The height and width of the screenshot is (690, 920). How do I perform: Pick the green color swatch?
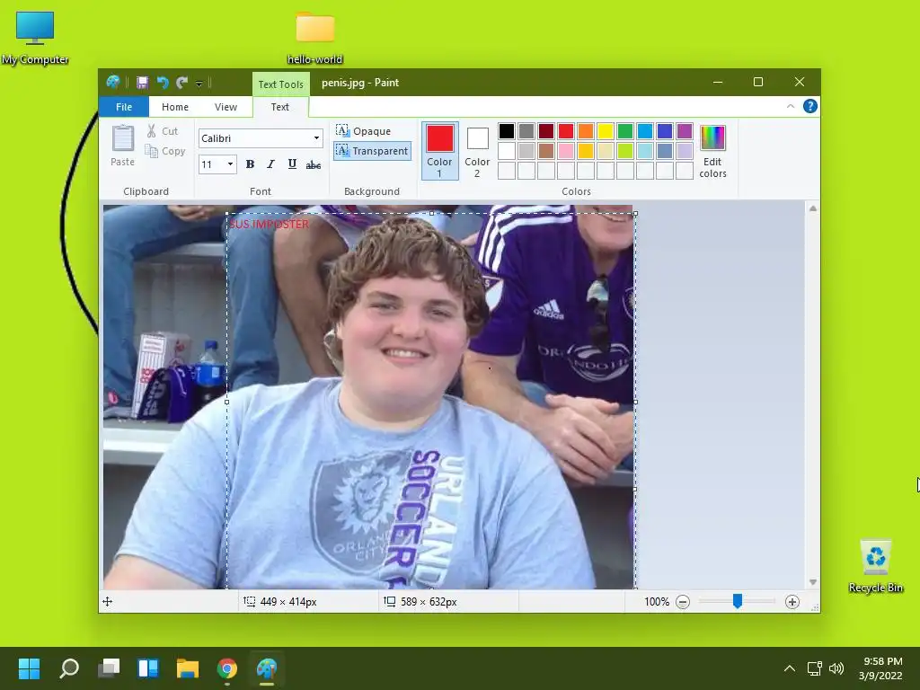coord(625,131)
